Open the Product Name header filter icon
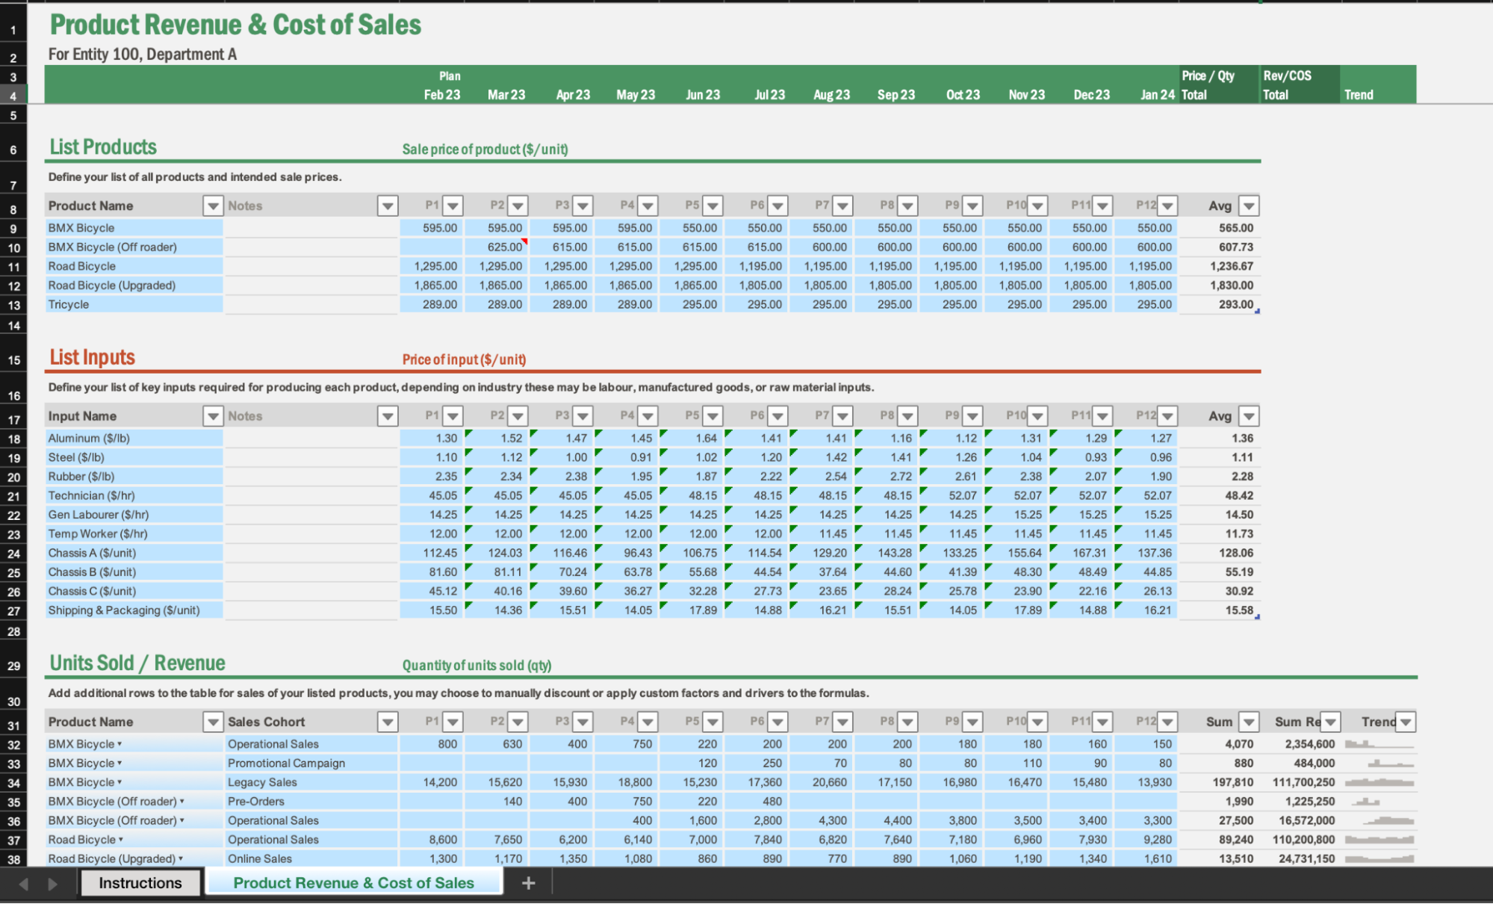The image size is (1493, 904). (x=213, y=205)
